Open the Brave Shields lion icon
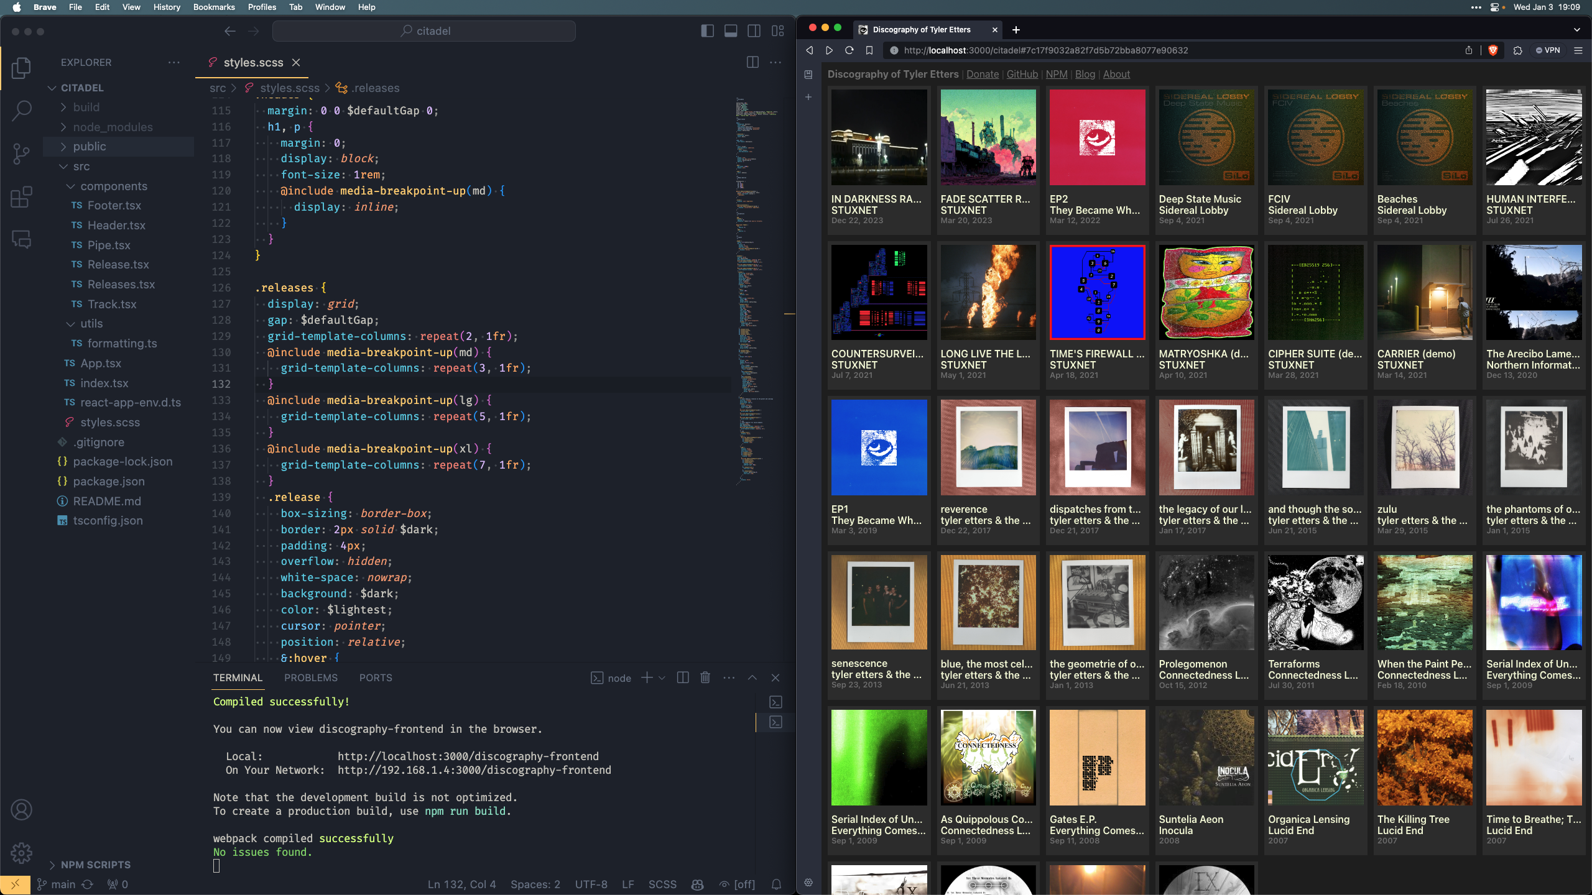Screen dimensions: 1592x895 [1493, 50]
